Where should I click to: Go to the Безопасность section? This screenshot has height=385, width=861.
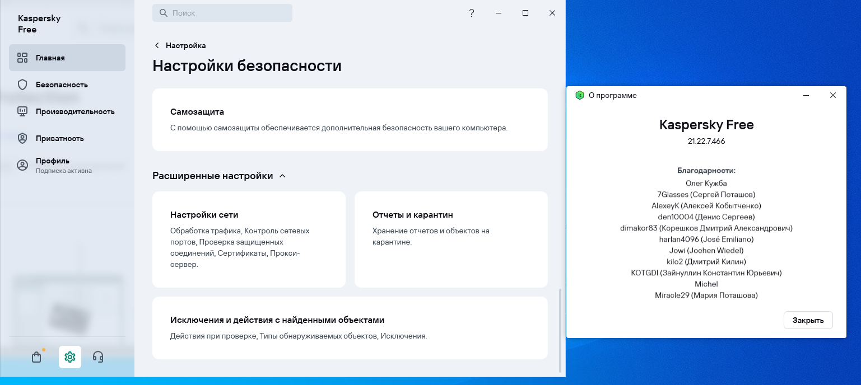coord(67,84)
